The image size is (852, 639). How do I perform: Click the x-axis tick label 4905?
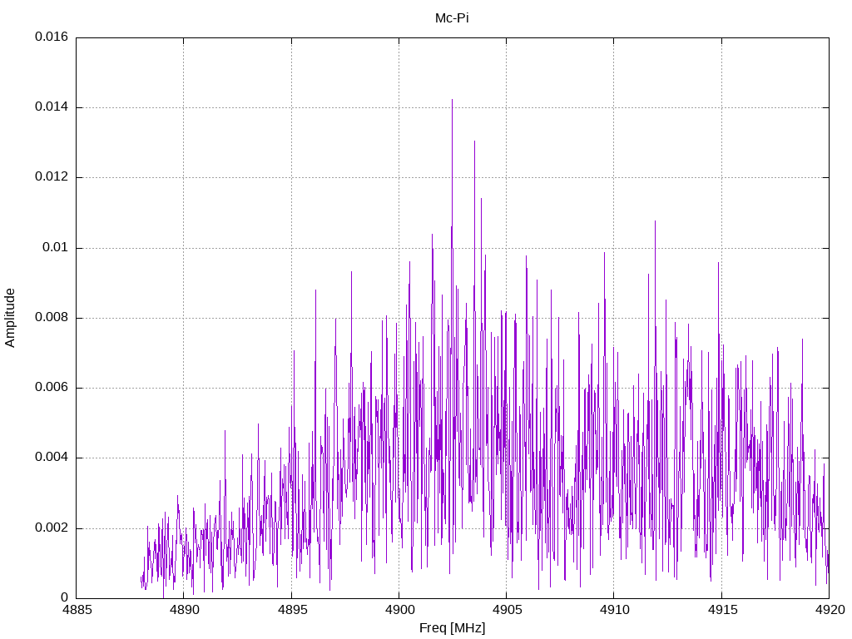click(x=507, y=610)
